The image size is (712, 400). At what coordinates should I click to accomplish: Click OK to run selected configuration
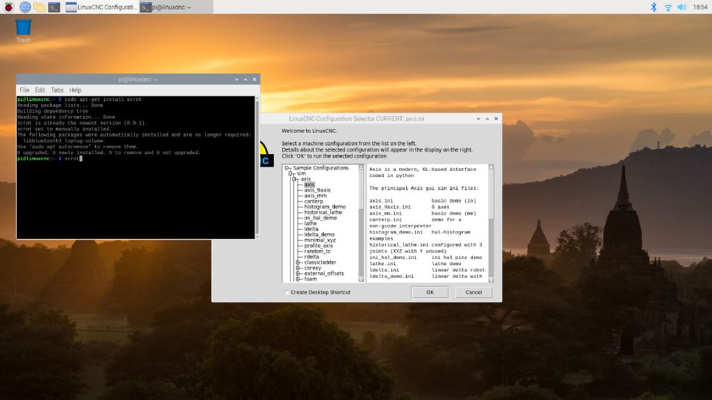(430, 292)
